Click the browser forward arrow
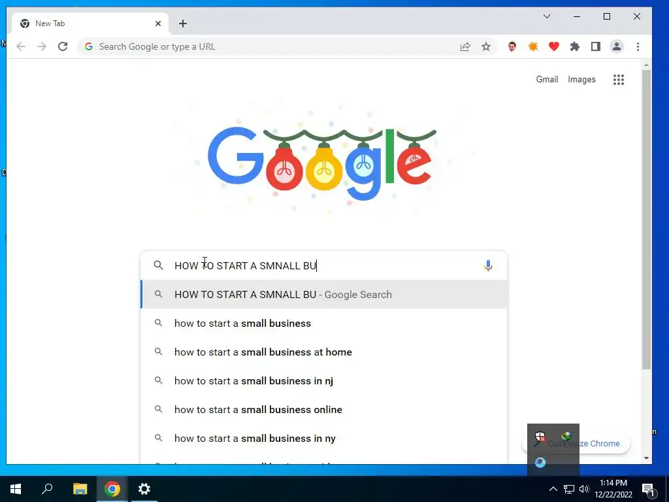 coord(42,46)
